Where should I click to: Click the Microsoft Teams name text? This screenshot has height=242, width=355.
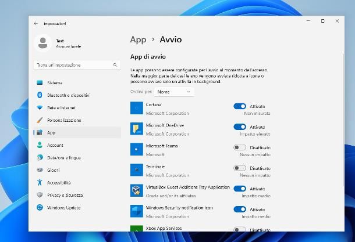pos(162,146)
